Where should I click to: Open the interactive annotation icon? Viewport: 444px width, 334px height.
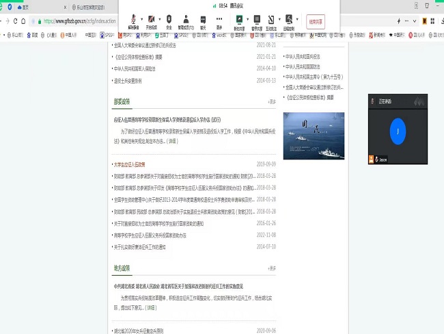point(271,22)
